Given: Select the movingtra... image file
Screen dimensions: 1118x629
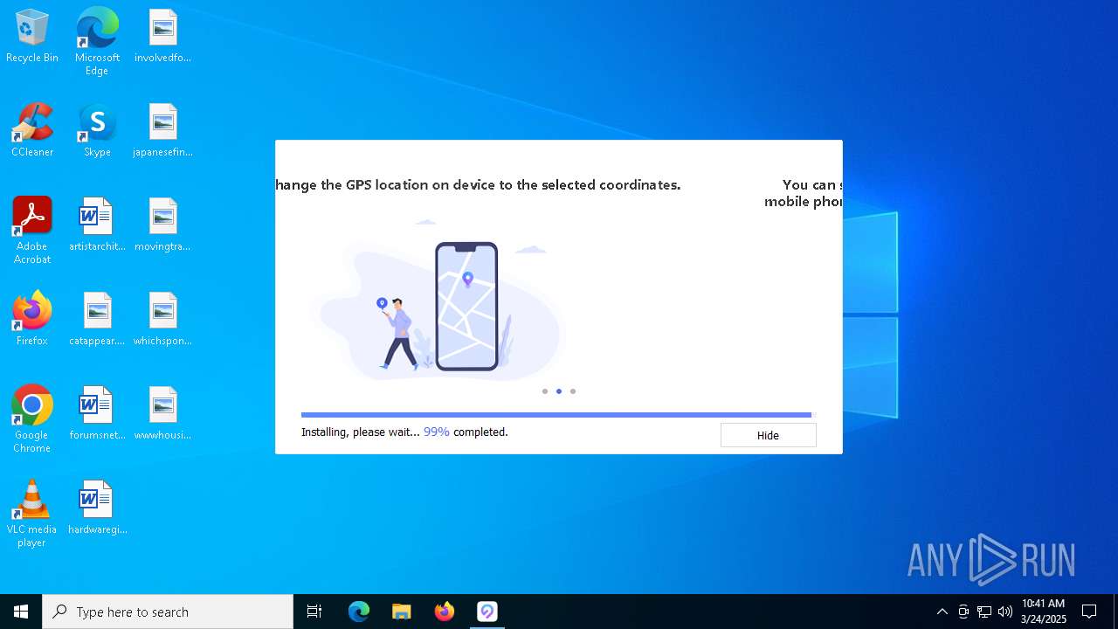Looking at the screenshot, I should pos(162,225).
